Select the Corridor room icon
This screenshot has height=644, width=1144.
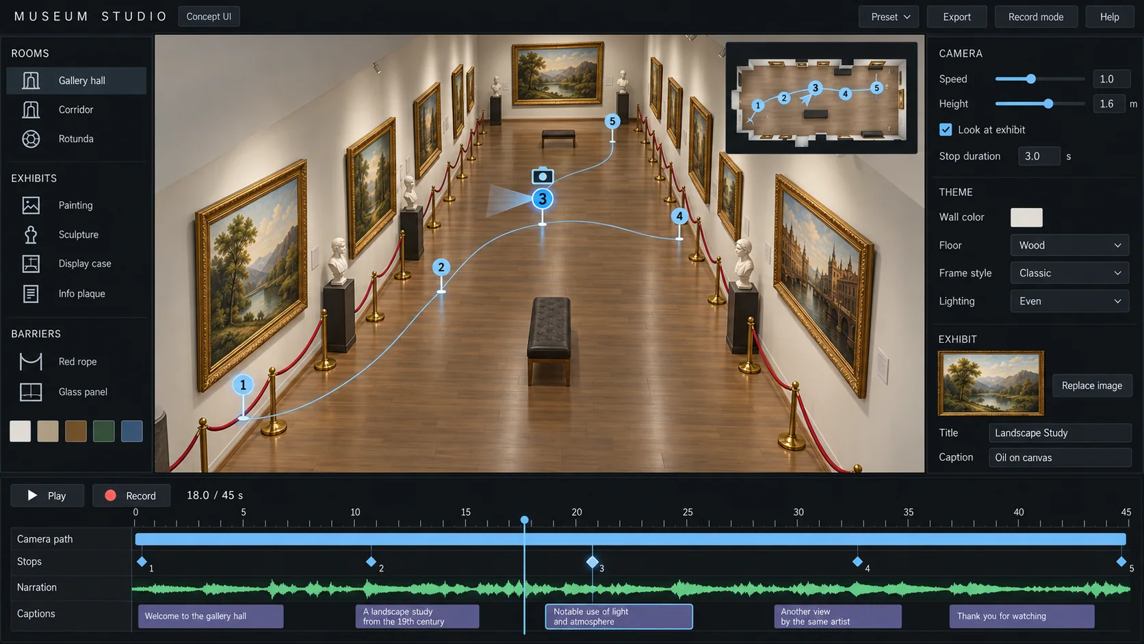[31, 110]
